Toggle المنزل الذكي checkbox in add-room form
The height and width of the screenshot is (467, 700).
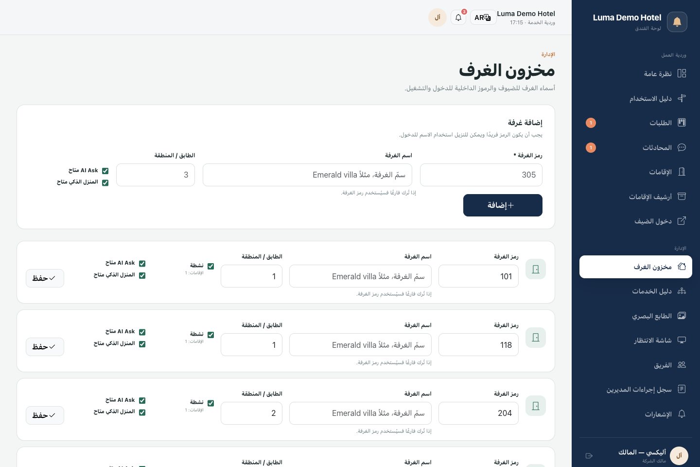[105, 182]
